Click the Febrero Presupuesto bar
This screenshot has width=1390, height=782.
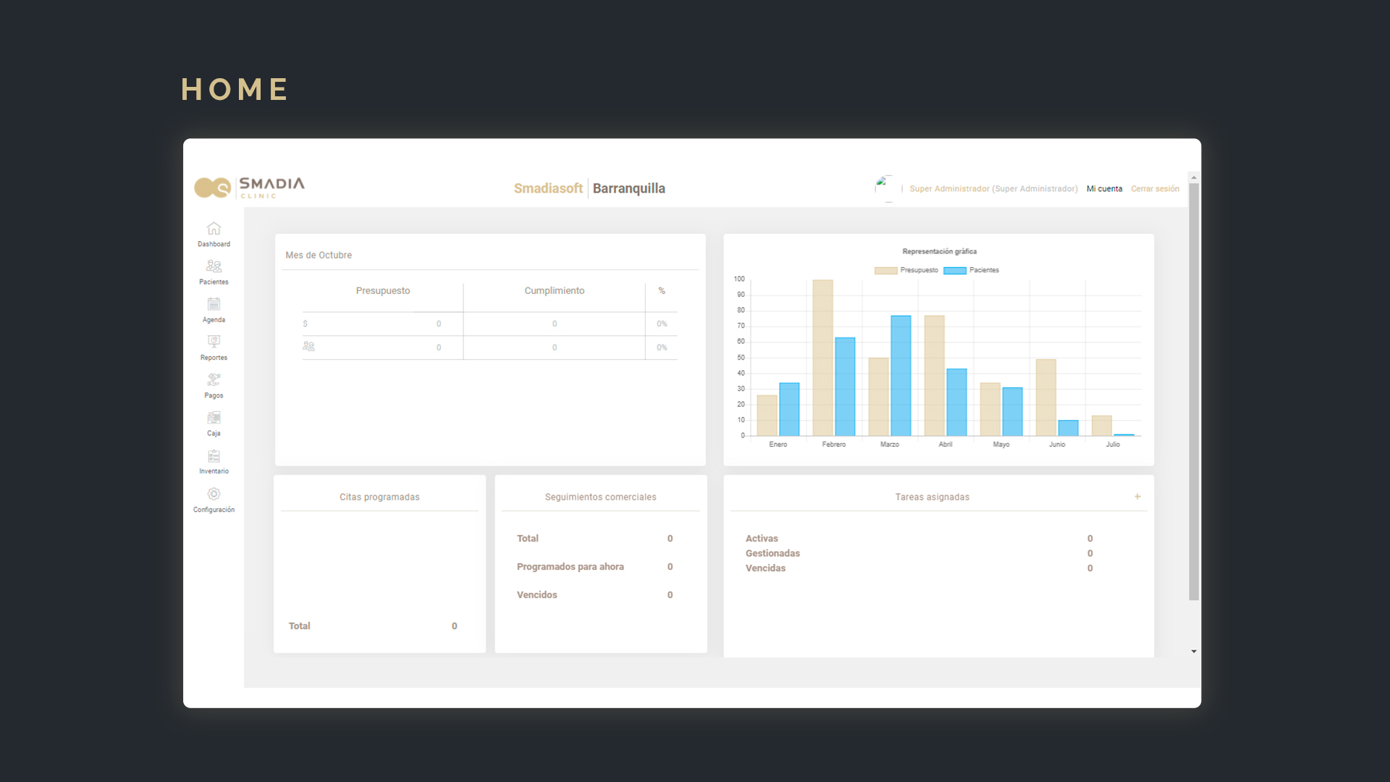tap(822, 358)
